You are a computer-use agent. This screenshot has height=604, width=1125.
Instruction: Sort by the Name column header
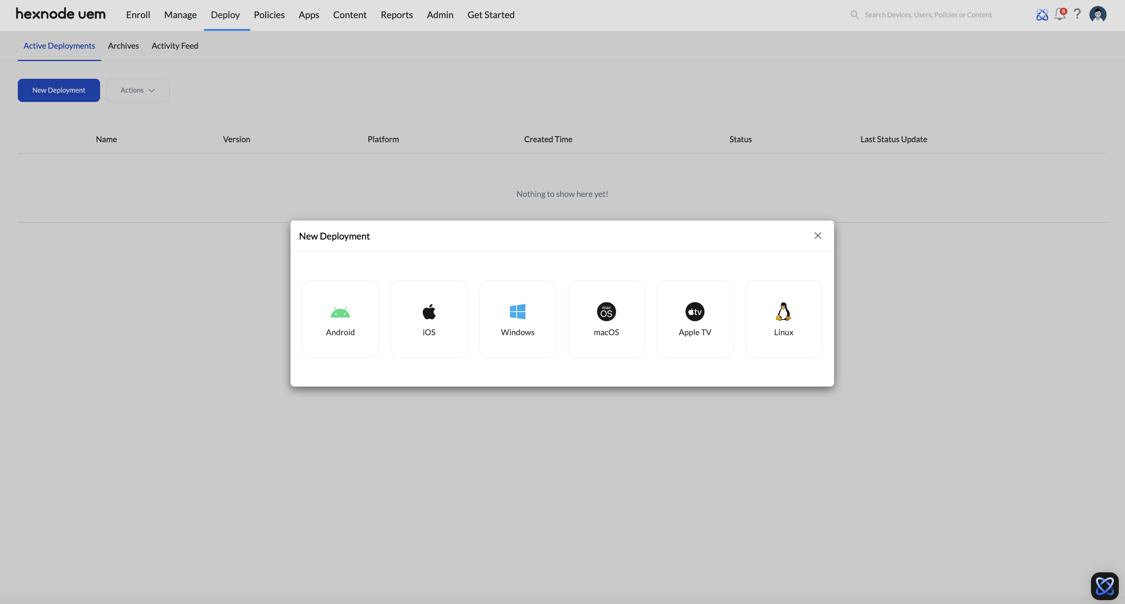(x=106, y=139)
